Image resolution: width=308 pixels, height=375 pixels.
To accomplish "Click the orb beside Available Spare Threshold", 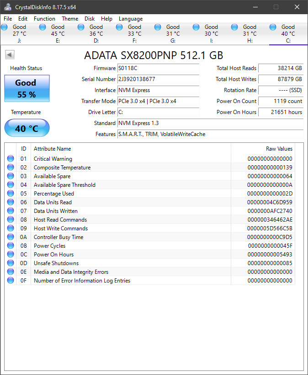I will click(11, 185).
